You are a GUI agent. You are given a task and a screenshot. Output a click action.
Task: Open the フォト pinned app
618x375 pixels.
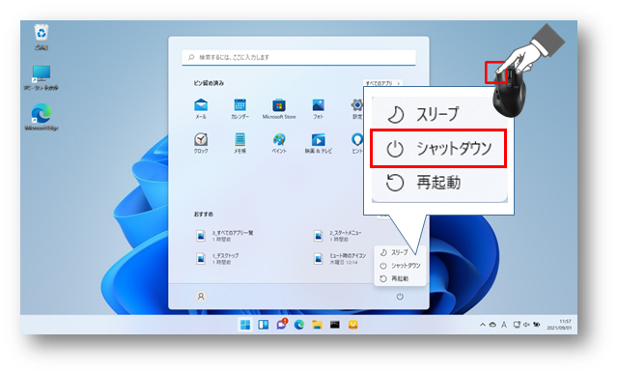(x=318, y=109)
